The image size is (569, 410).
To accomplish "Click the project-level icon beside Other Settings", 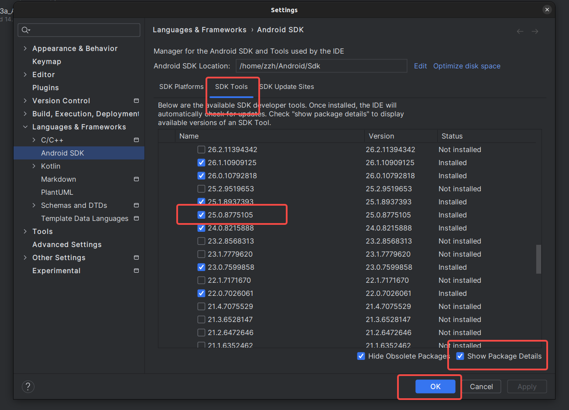I will pos(136,258).
